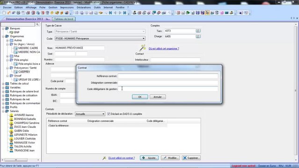
Task: Open the Périodicité de déclaration dropdown
Action: tap(103, 114)
